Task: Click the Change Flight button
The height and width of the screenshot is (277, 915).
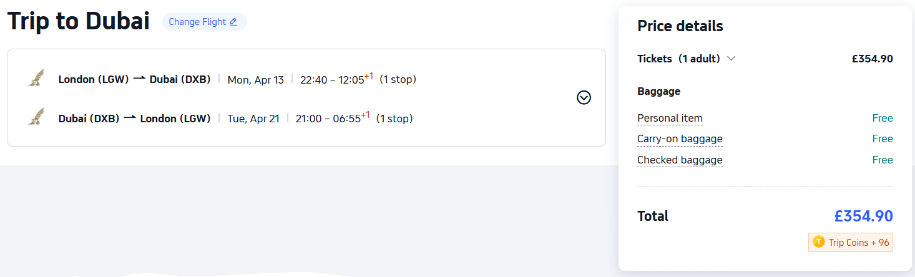Action: pos(203,22)
